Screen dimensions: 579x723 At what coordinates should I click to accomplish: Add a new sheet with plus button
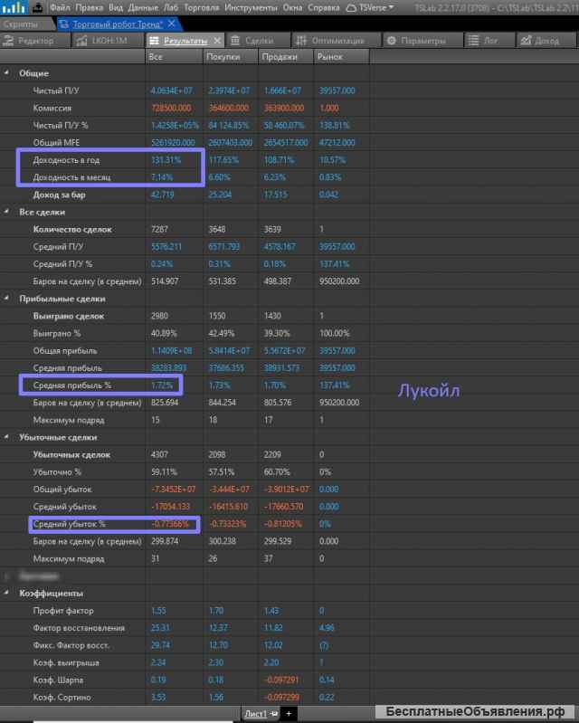[289, 714]
